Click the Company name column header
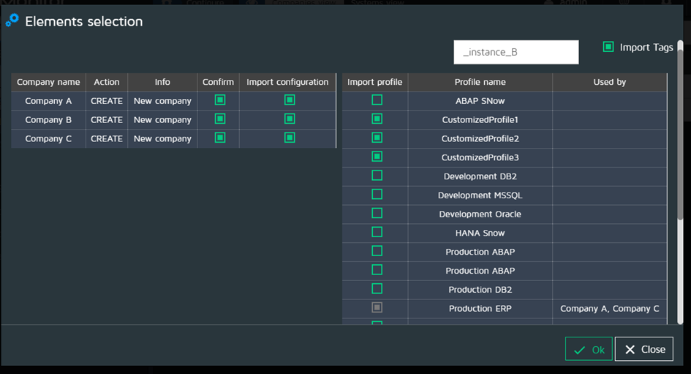The height and width of the screenshot is (374, 691). tap(48, 82)
